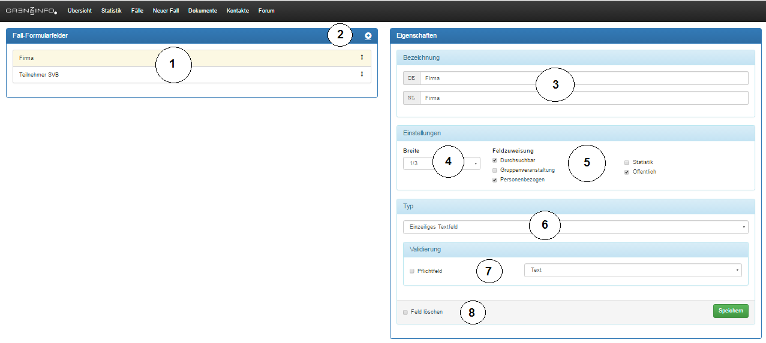Click the add field icon in Fall-Formularfelder header
Viewport: 766px width, 343px height.
coord(368,36)
